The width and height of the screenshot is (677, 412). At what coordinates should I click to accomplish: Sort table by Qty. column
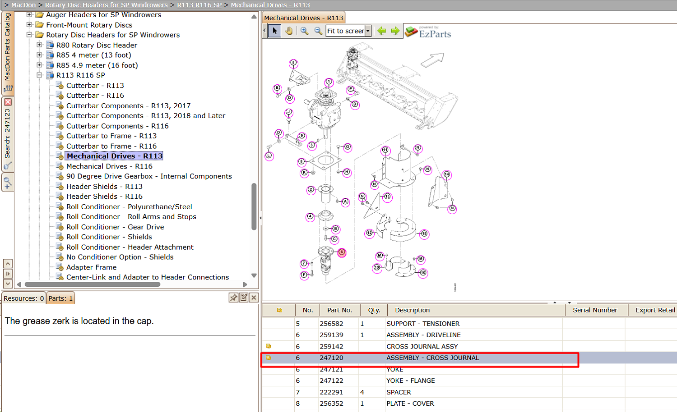(x=374, y=310)
